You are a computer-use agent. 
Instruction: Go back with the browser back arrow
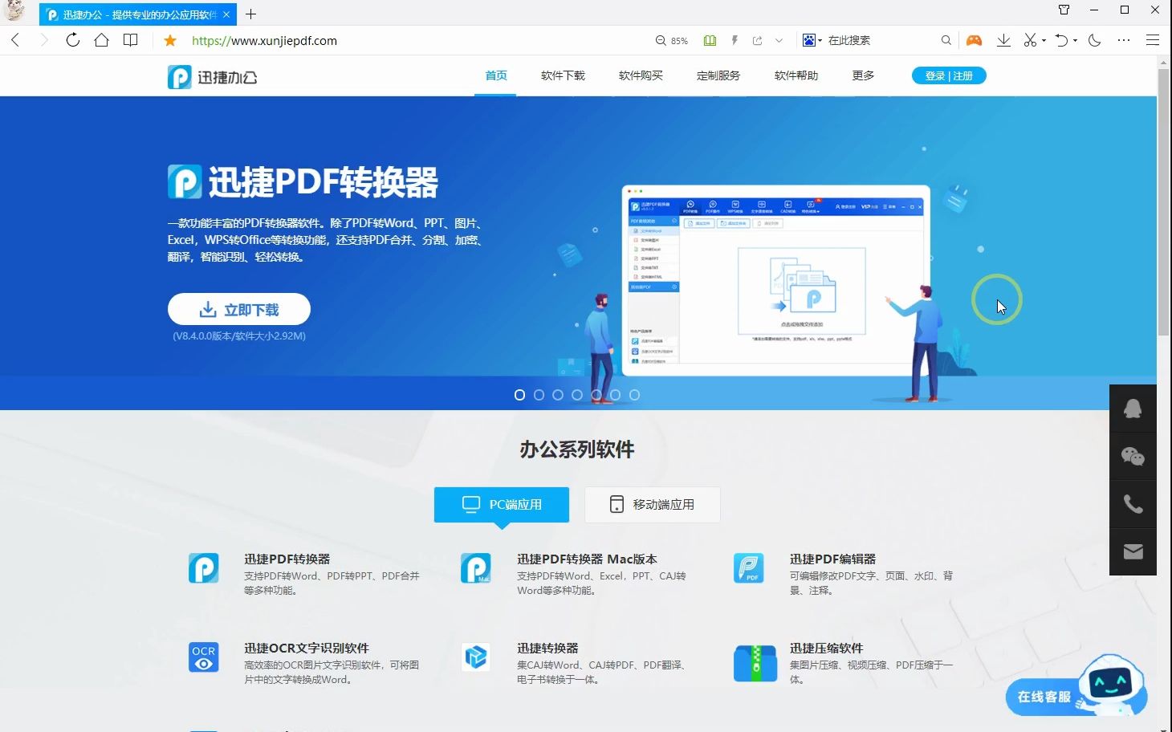(15, 40)
